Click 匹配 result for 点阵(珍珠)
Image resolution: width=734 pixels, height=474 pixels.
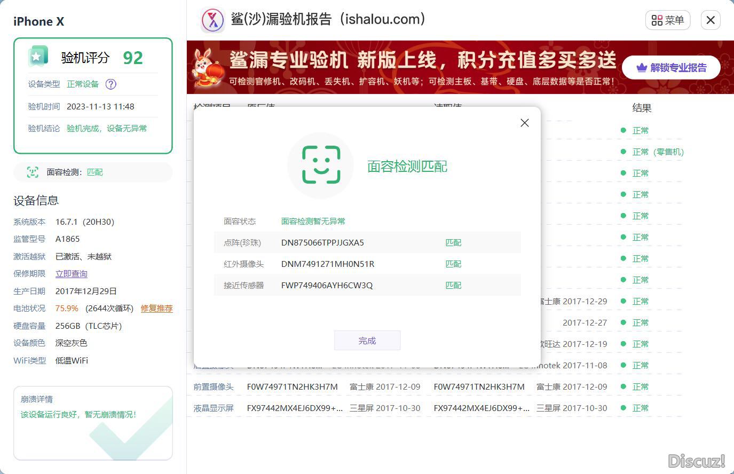(453, 242)
